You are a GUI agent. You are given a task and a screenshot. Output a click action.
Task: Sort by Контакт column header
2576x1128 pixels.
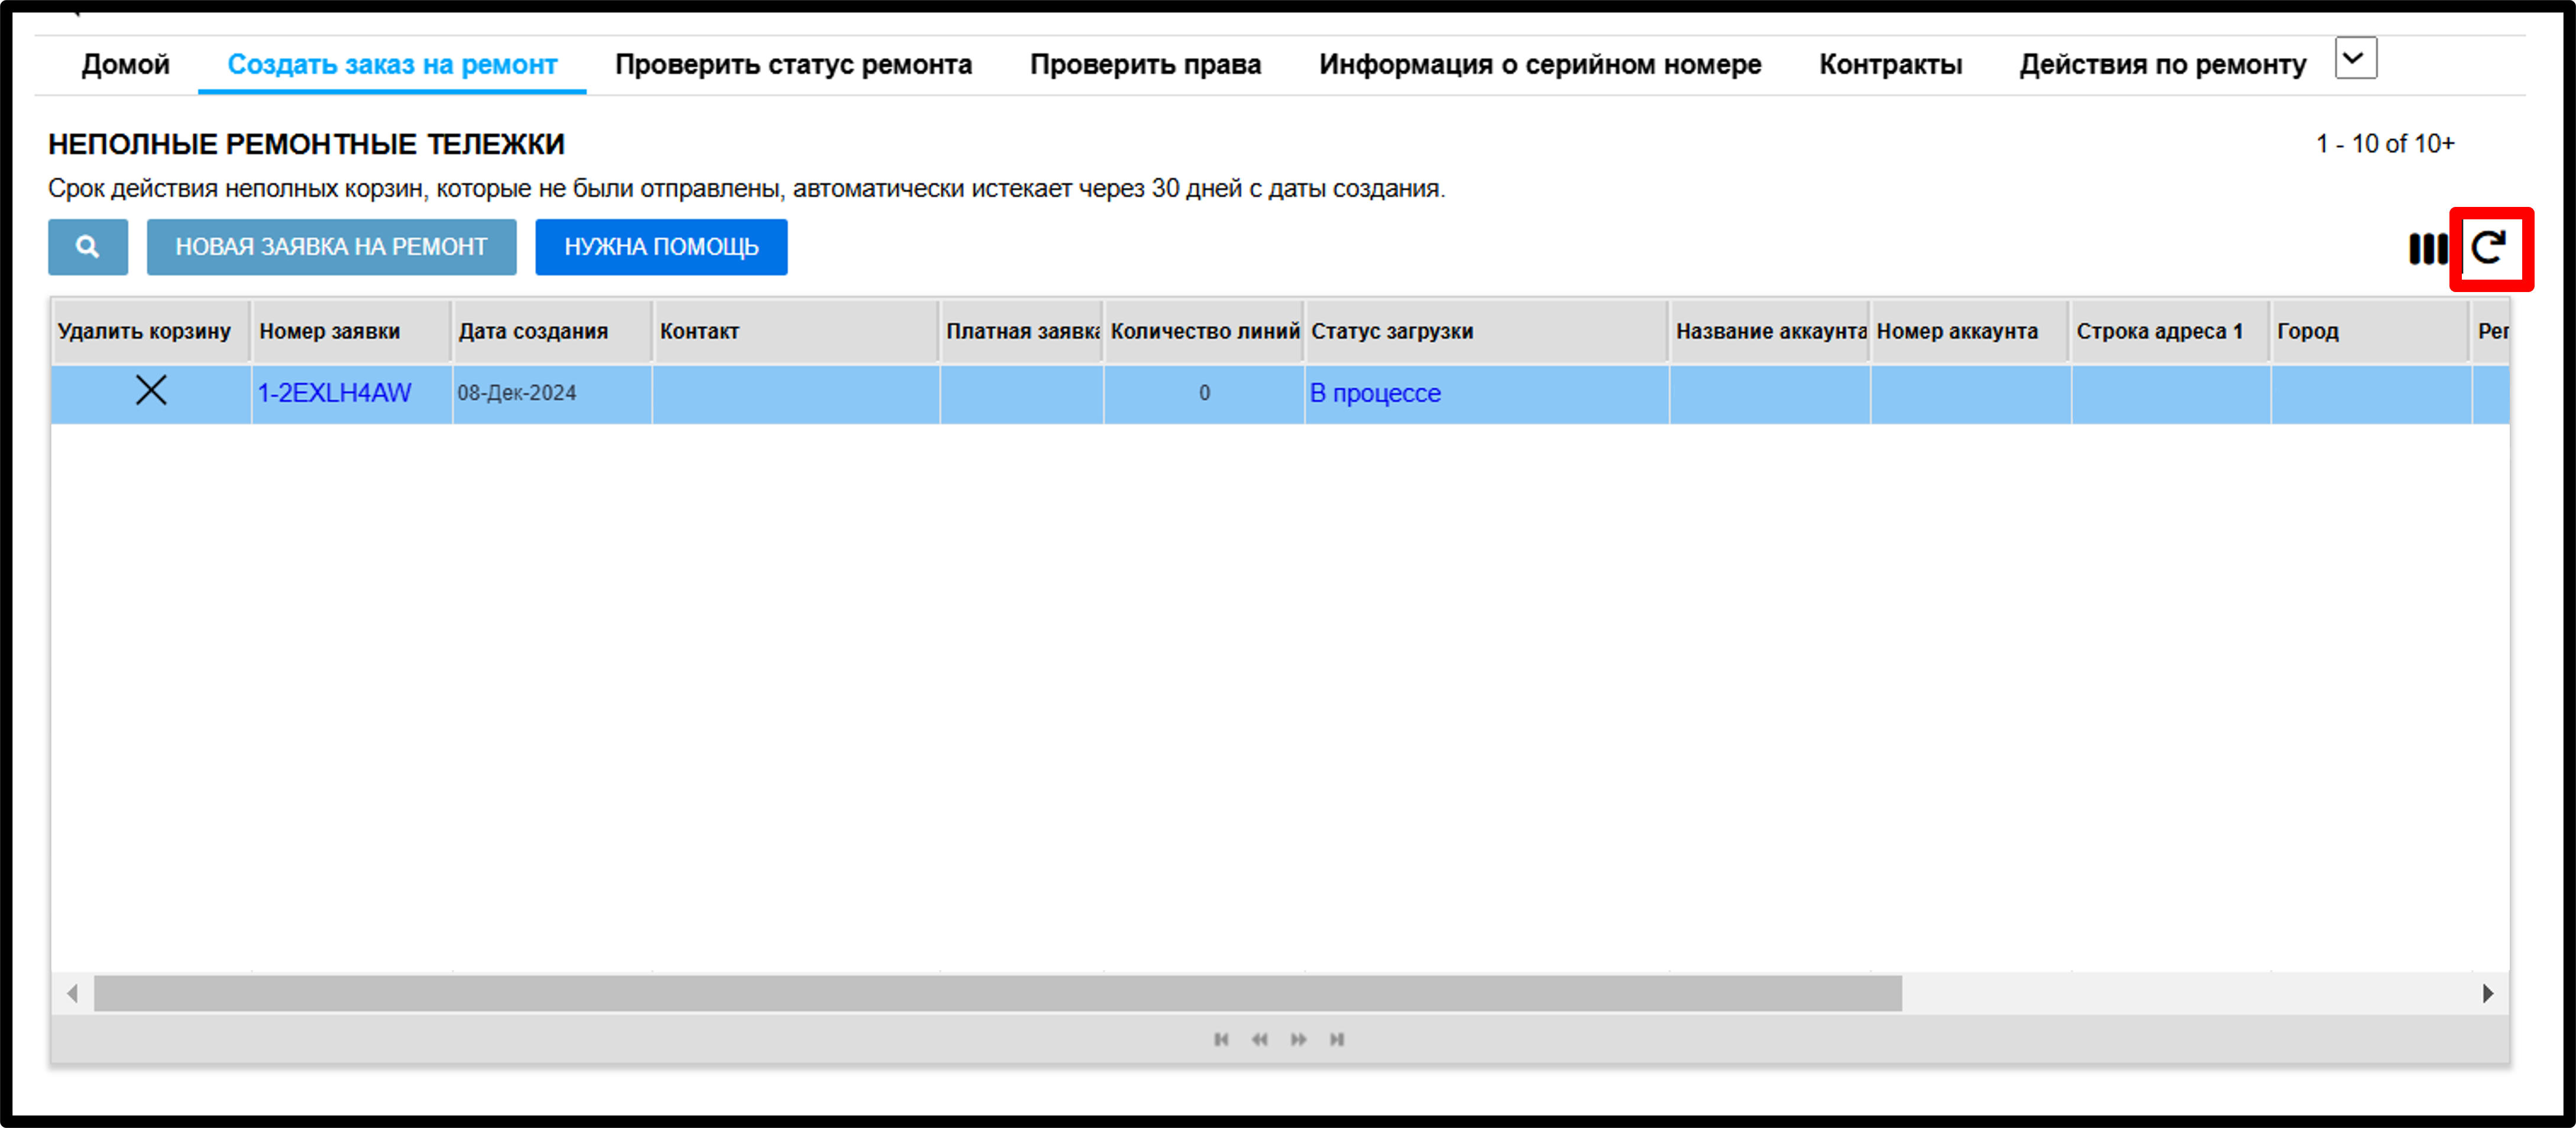796,331
